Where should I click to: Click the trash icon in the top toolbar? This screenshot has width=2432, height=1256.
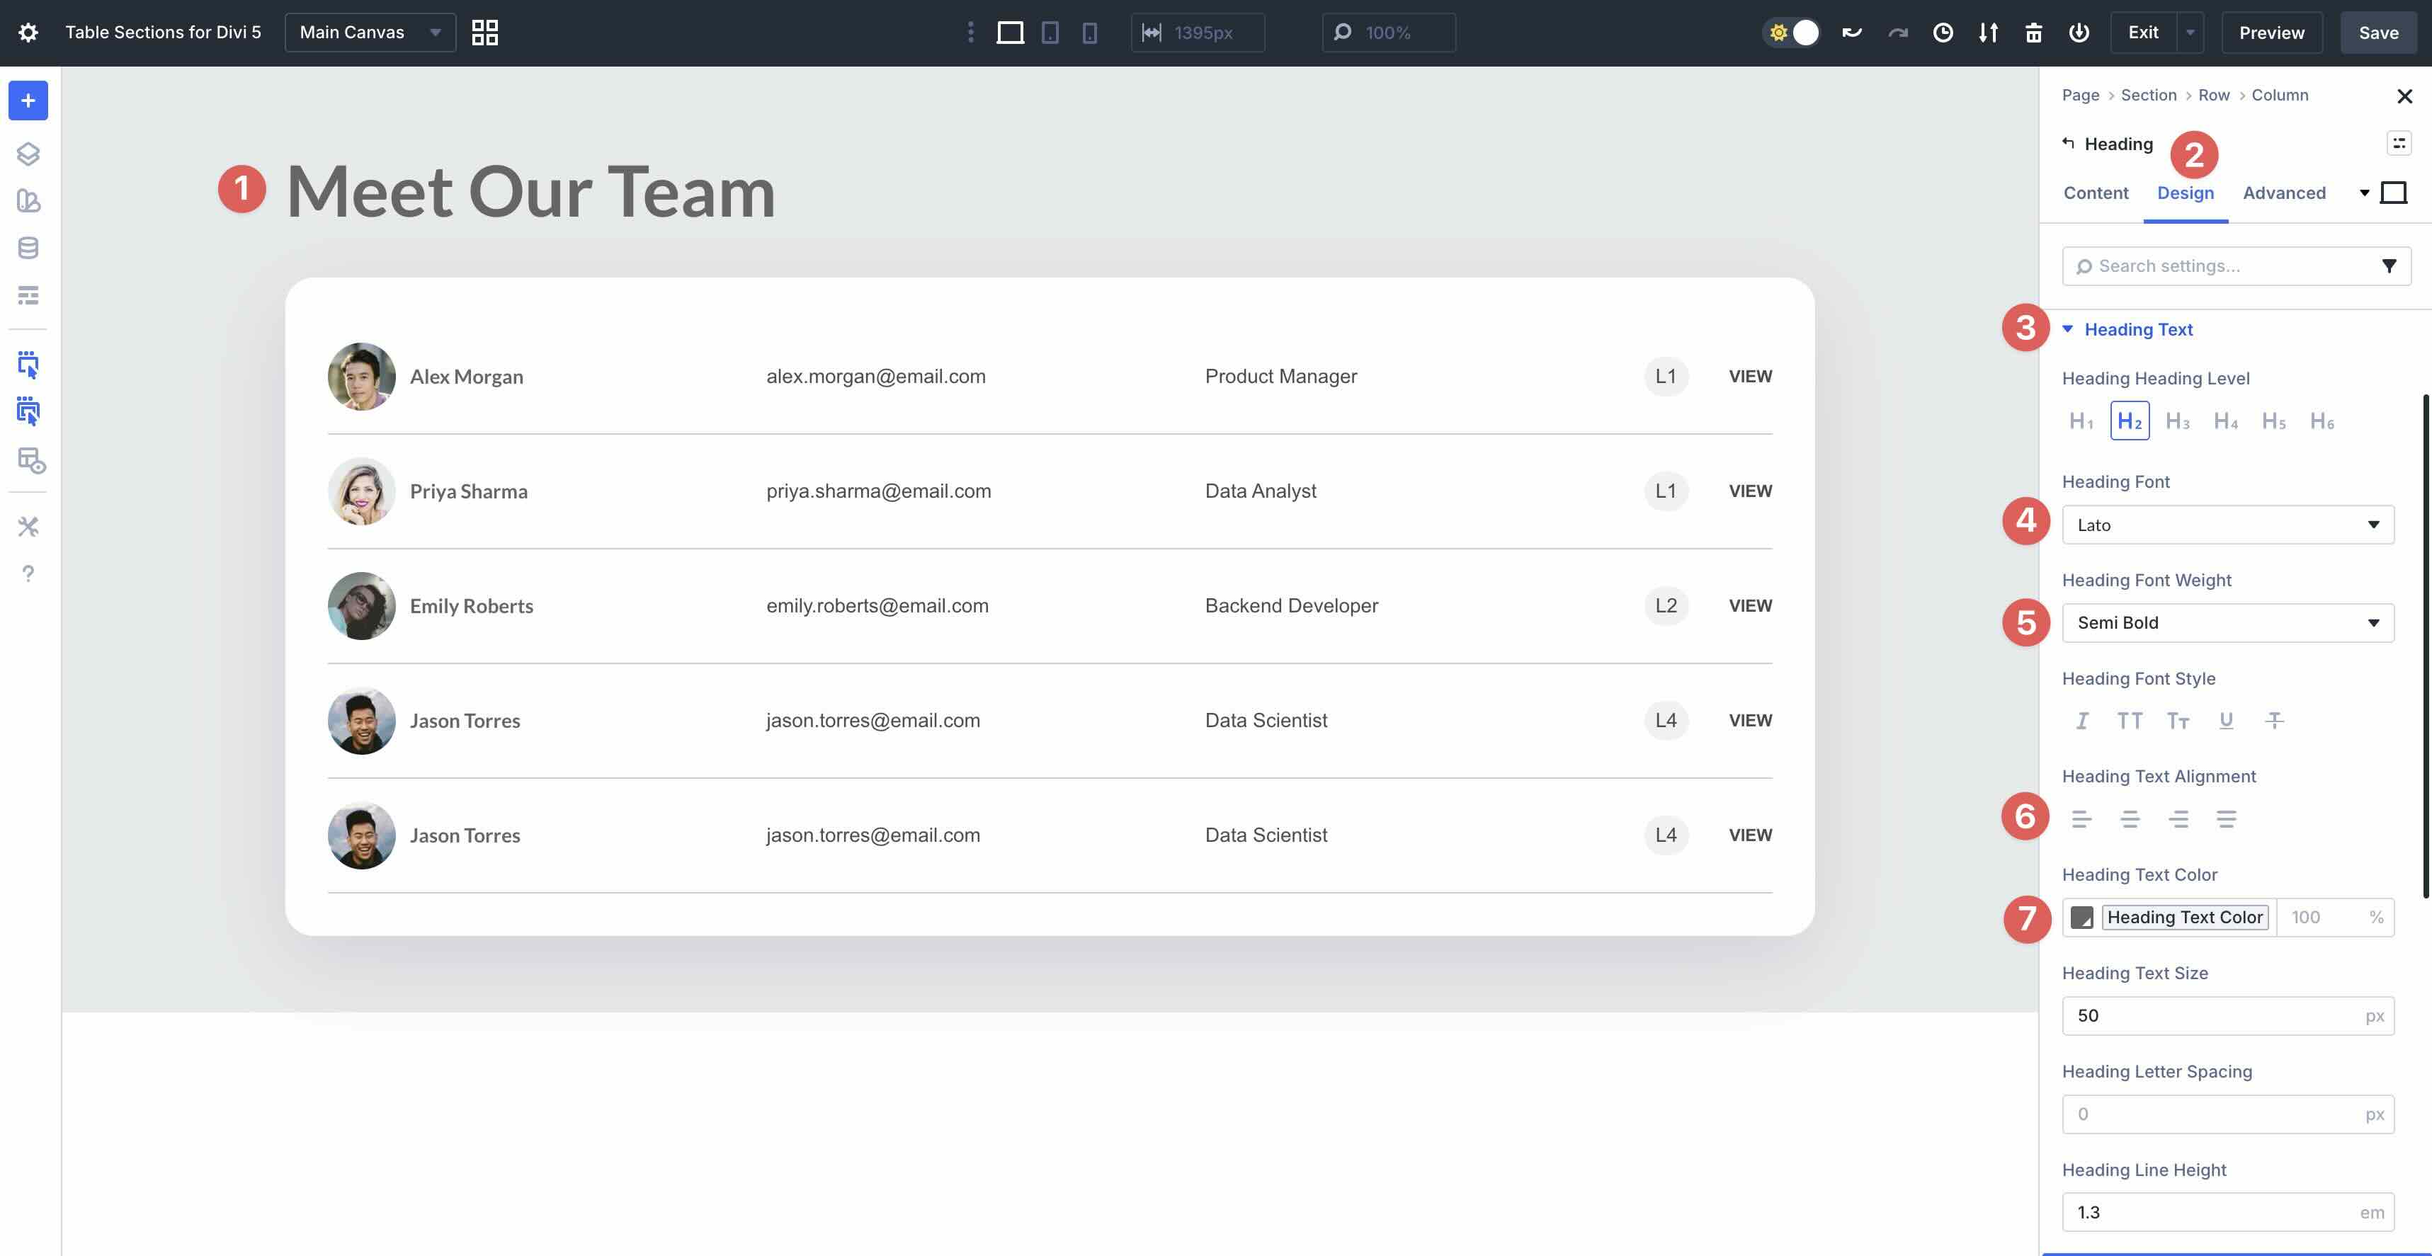coord(2035,32)
